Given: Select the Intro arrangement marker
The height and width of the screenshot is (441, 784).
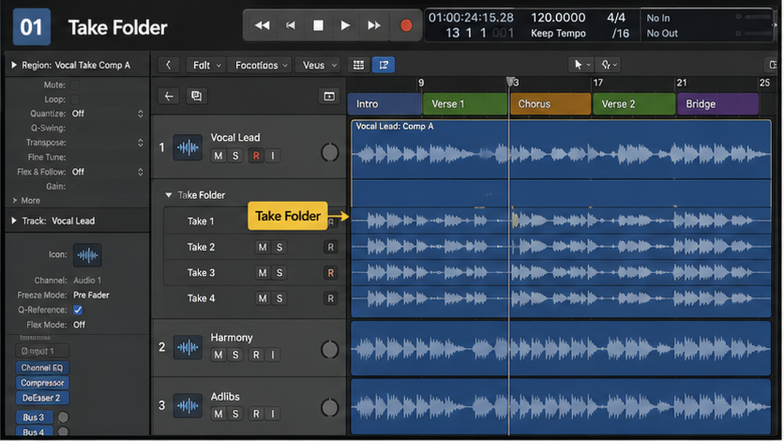Looking at the screenshot, I should click(385, 104).
